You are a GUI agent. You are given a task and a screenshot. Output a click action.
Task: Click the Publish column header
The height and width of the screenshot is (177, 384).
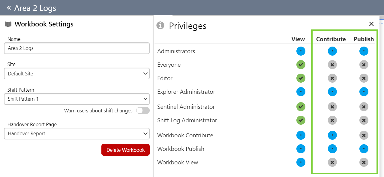tap(364, 39)
